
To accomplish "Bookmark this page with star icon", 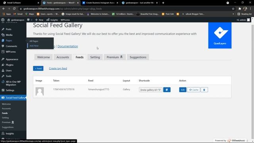I will [x=233, y=9].
